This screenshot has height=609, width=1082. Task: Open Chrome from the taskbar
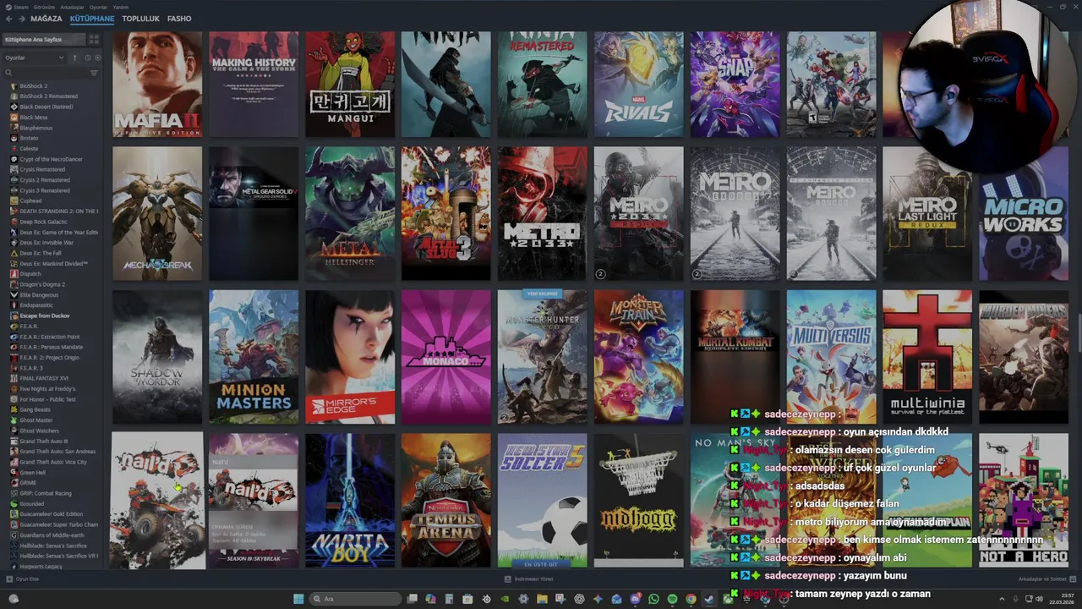691,599
